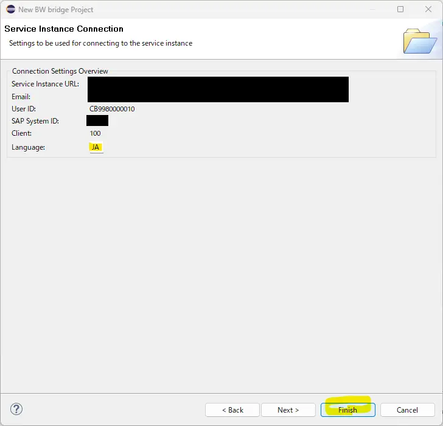Click the settings description text under the heading
The image size is (443, 426).
(100, 43)
